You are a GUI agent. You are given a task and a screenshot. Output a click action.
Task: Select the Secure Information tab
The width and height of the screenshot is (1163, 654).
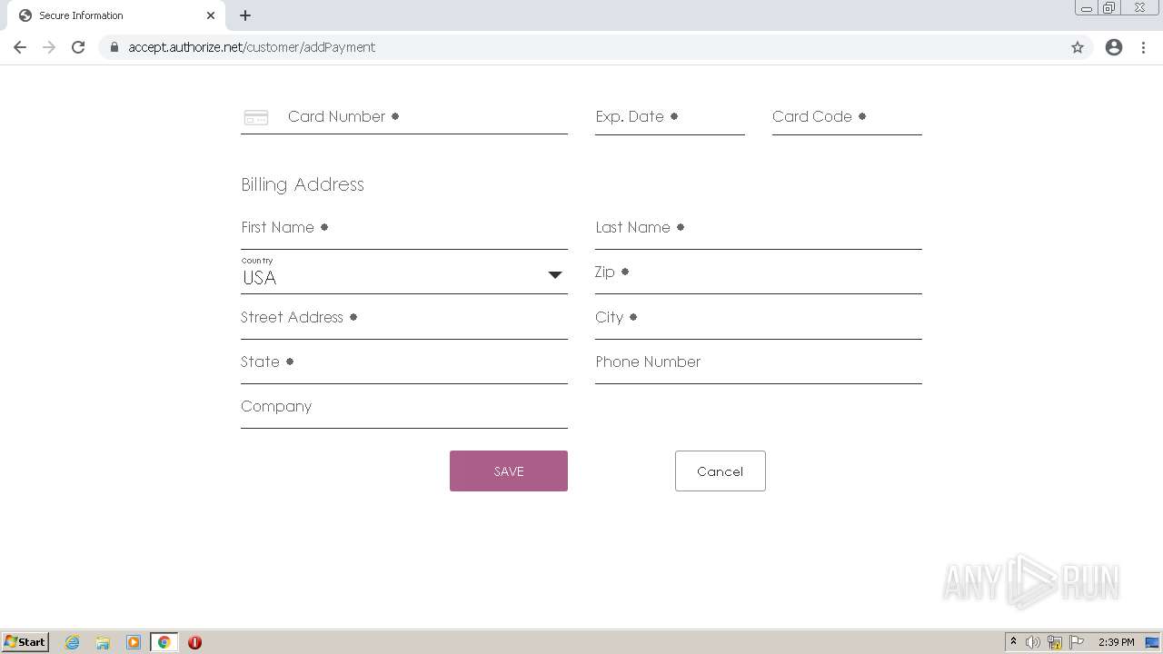(116, 15)
